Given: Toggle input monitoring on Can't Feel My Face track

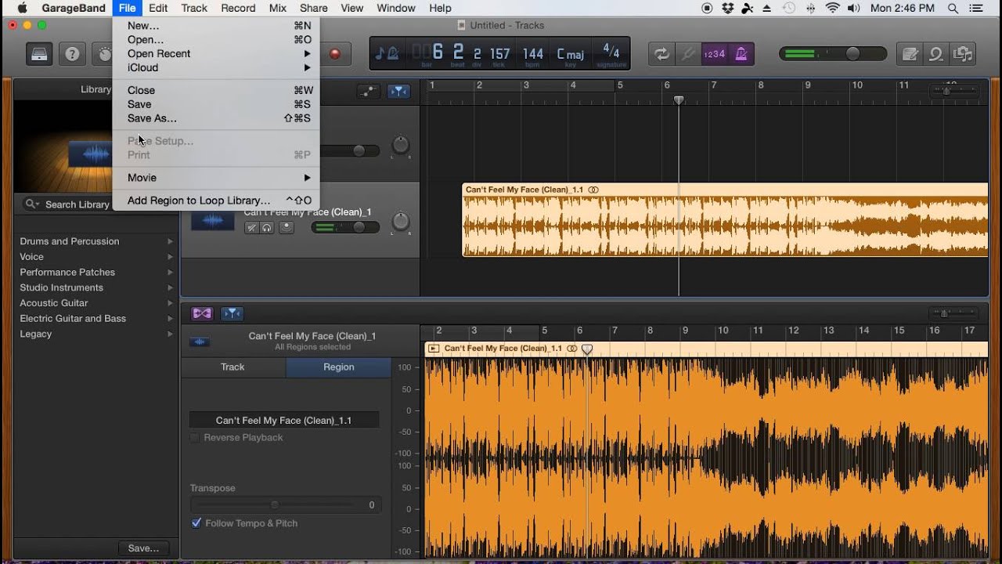Looking at the screenshot, I should (x=287, y=228).
